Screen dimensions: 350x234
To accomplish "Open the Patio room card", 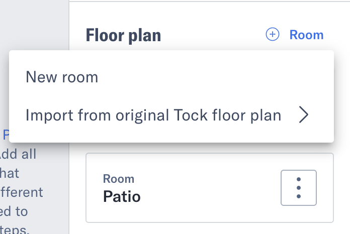I will click(x=210, y=188).
